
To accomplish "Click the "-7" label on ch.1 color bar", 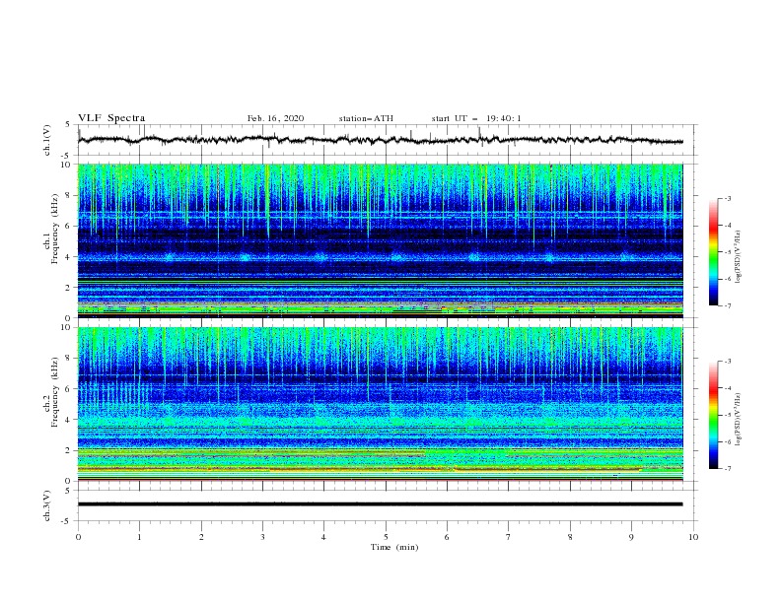I will click(x=727, y=305).
